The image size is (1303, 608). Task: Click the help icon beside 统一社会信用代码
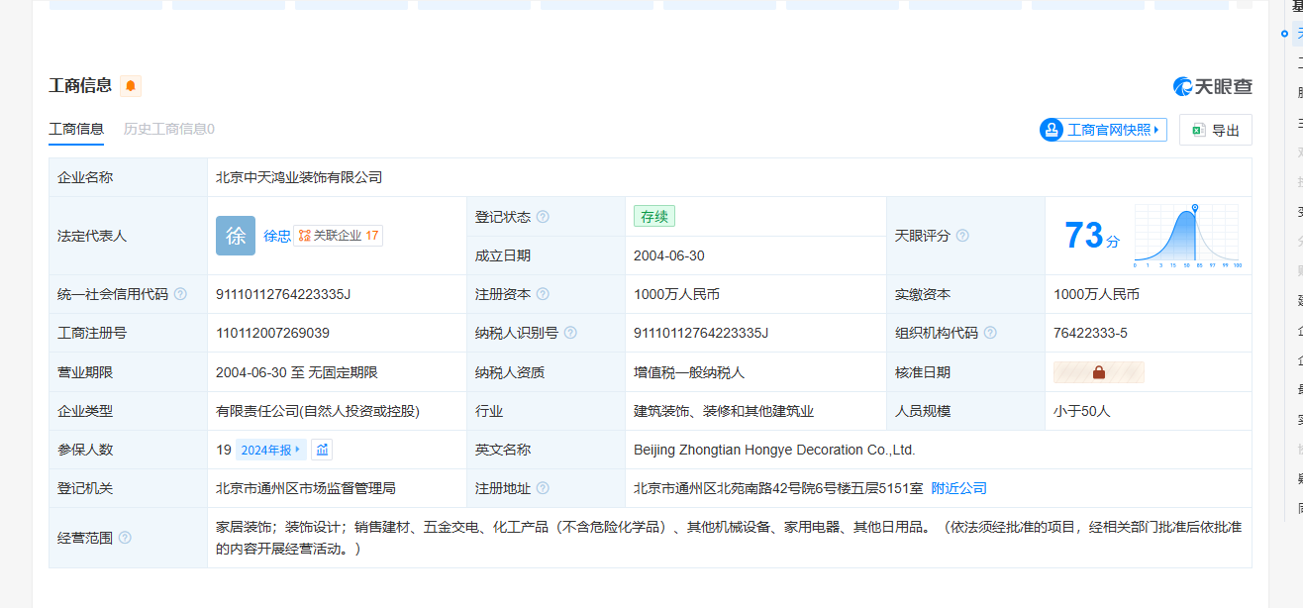click(180, 294)
